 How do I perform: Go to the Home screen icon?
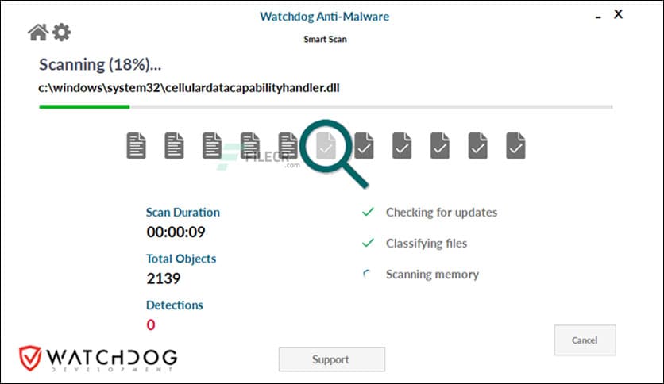click(x=38, y=33)
